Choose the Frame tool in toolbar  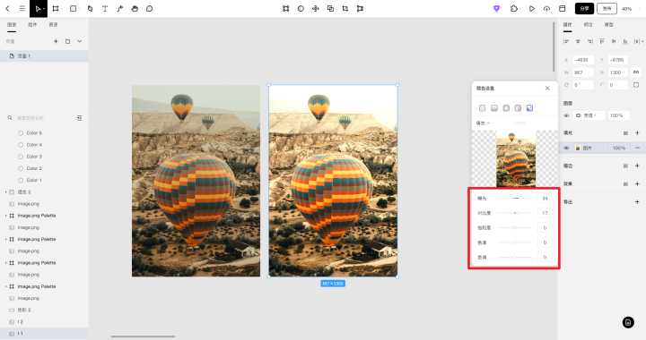(56, 9)
